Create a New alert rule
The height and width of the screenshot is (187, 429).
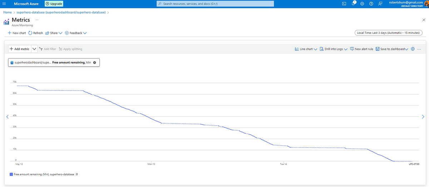coord(361,49)
